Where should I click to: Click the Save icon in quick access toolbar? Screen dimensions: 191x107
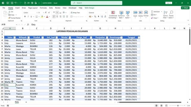[x=12, y=3]
